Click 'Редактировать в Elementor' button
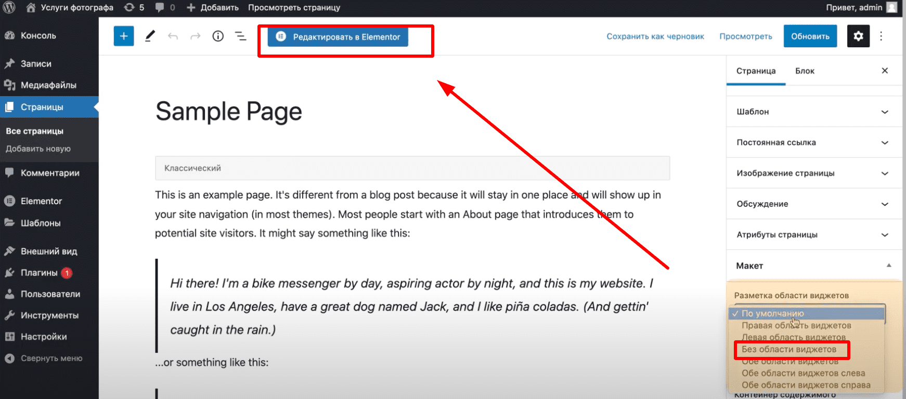 pyautogui.click(x=338, y=36)
